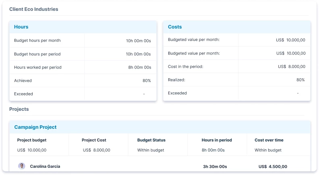Screen dimensions: 319x175
Task: Click the Projects section heading
Action: tap(19, 109)
